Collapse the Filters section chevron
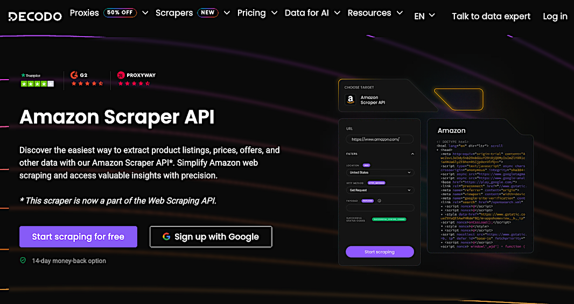 coord(412,154)
